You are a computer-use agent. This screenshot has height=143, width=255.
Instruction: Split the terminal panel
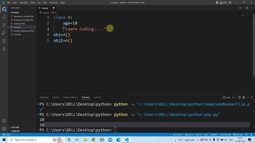coord(239,97)
